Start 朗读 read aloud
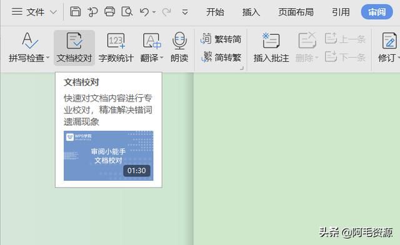400x245 pixels. point(179,47)
